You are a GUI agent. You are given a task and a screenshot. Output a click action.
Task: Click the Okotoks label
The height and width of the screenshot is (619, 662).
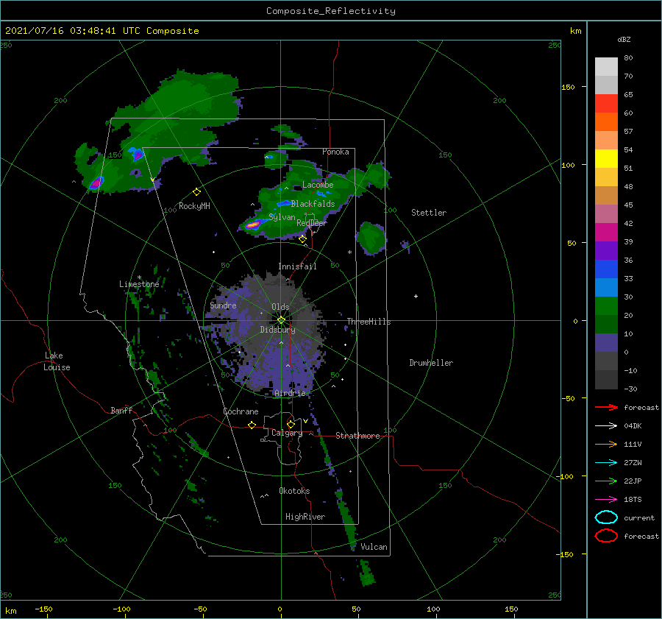coord(294,491)
